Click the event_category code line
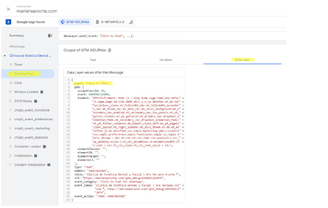Viewport: 328px width, 208px height. tap(110, 182)
